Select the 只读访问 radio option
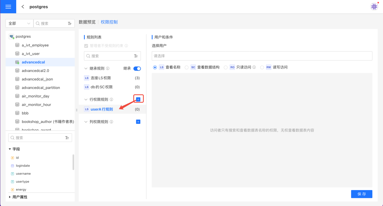Screen dimensions: 383x206 tap(226, 68)
